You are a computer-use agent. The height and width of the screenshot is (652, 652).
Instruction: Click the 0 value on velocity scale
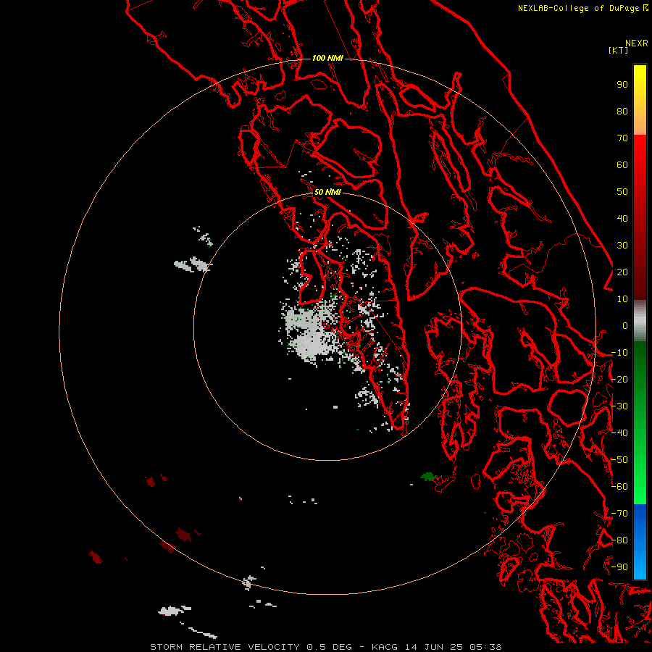tap(625, 326)
